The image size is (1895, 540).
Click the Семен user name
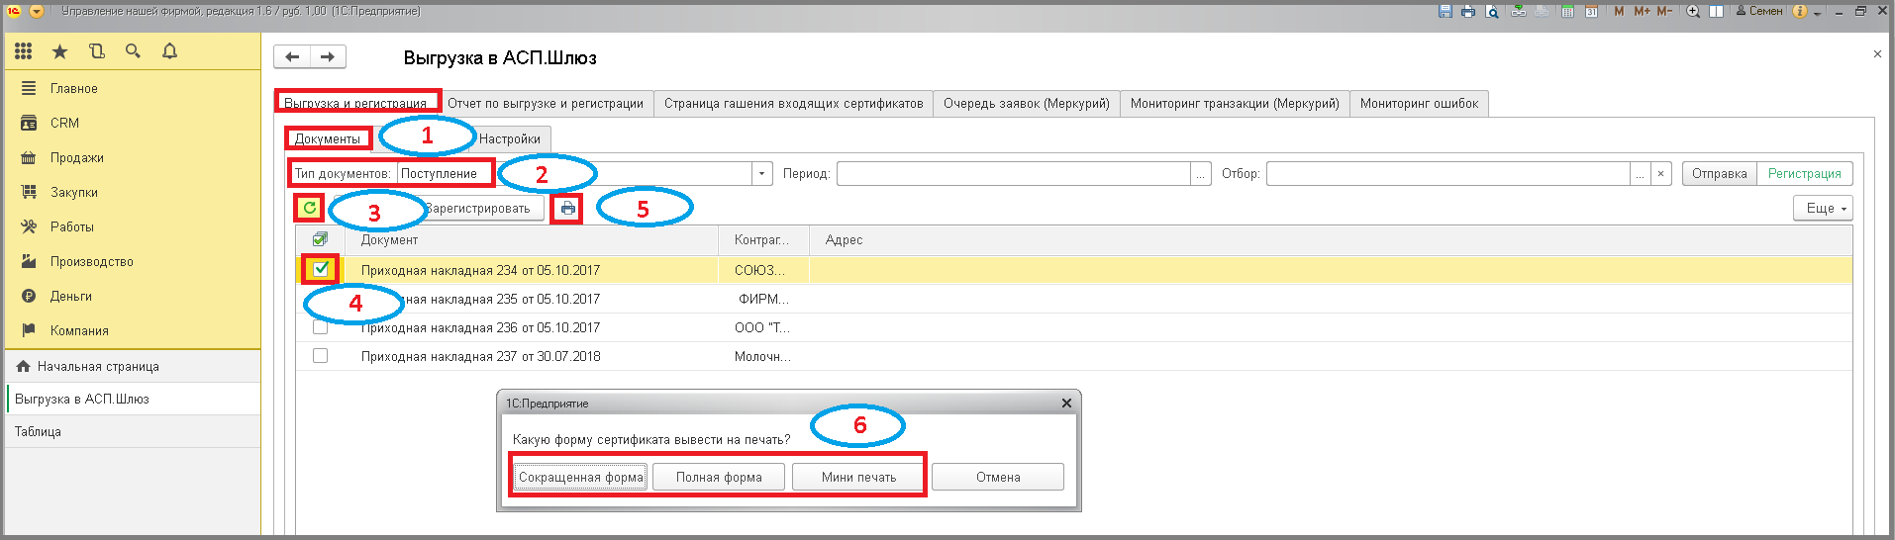[1759, 11]
